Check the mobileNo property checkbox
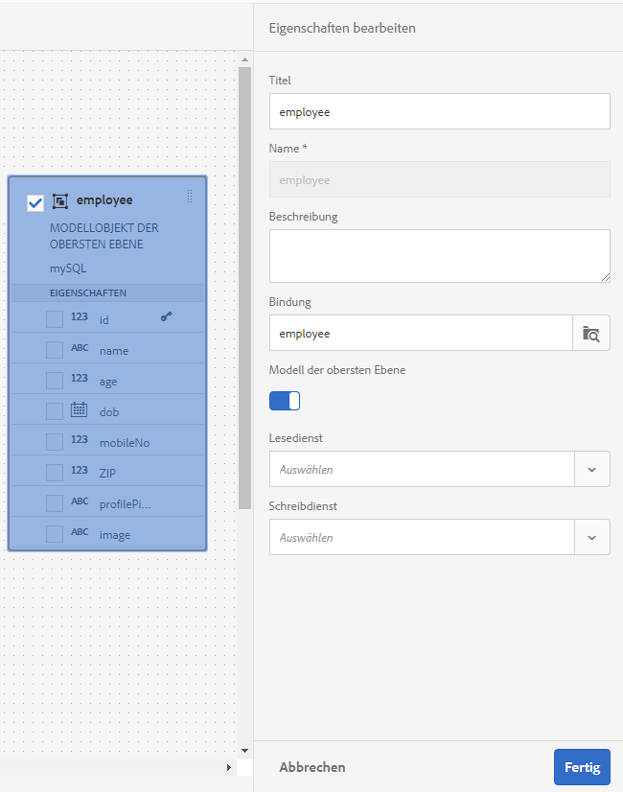The height and width of the screenshot is (792, 623). 55,442
